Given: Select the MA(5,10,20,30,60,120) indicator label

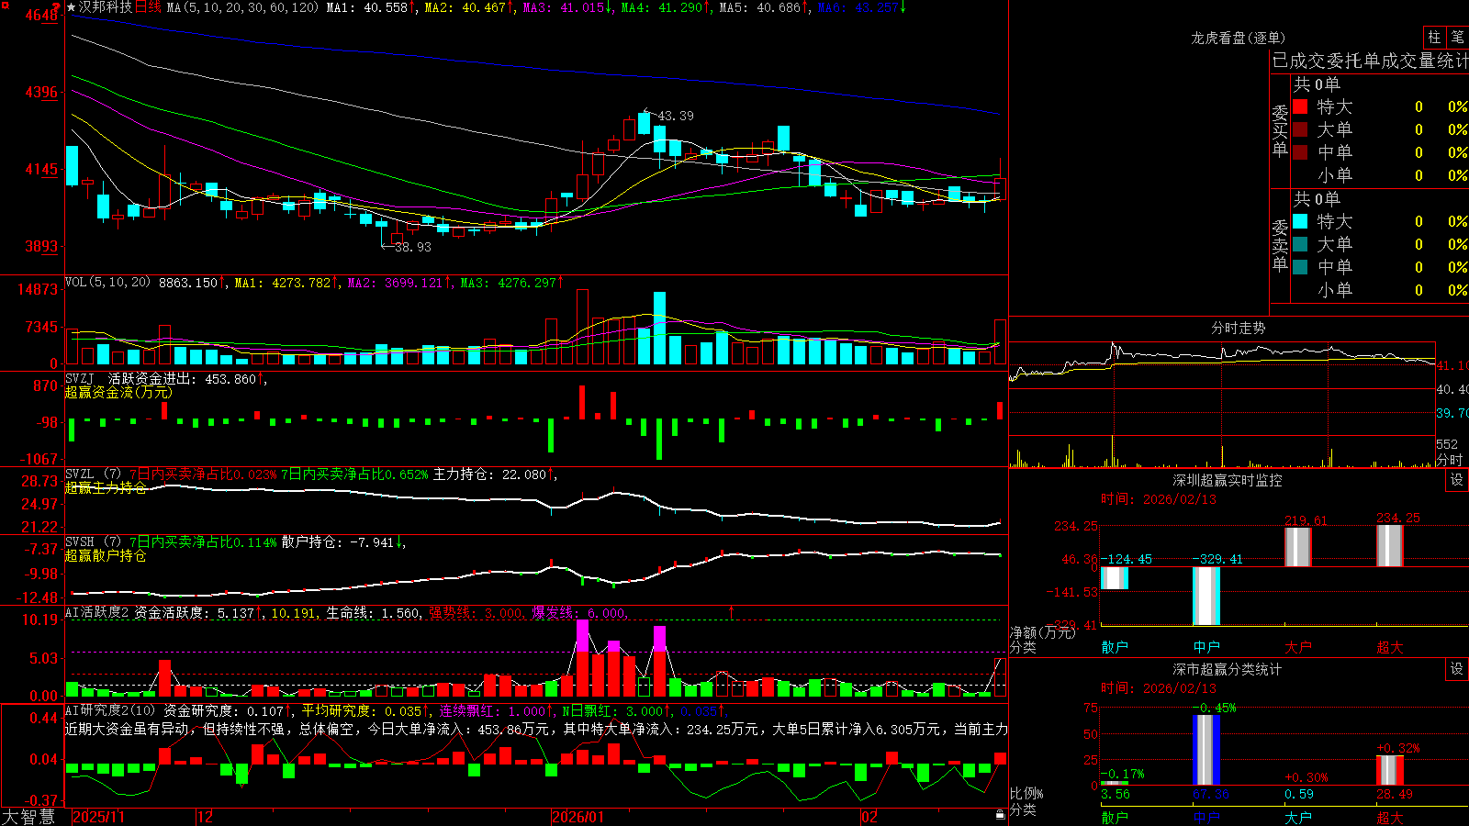Looking at the screenshot, I should coord(243,7).
